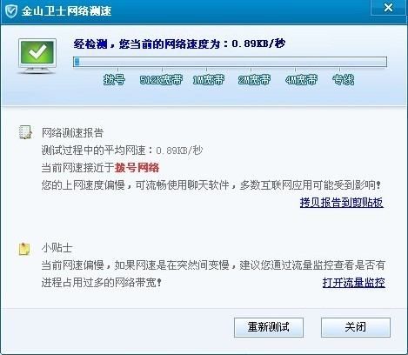This screenshot has height=355, width=408.
Task: Click the 重新测试 button
Action: pos(269,327)
